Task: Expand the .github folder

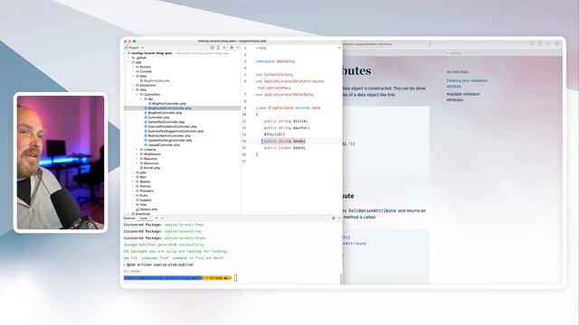Action: coord(128,58)
